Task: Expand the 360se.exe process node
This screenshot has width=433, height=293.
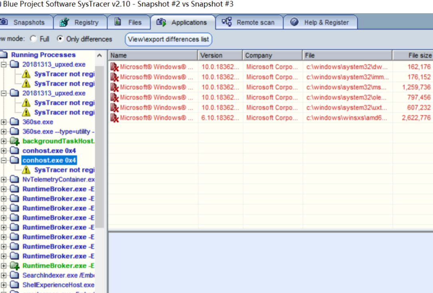Action: 4,122
